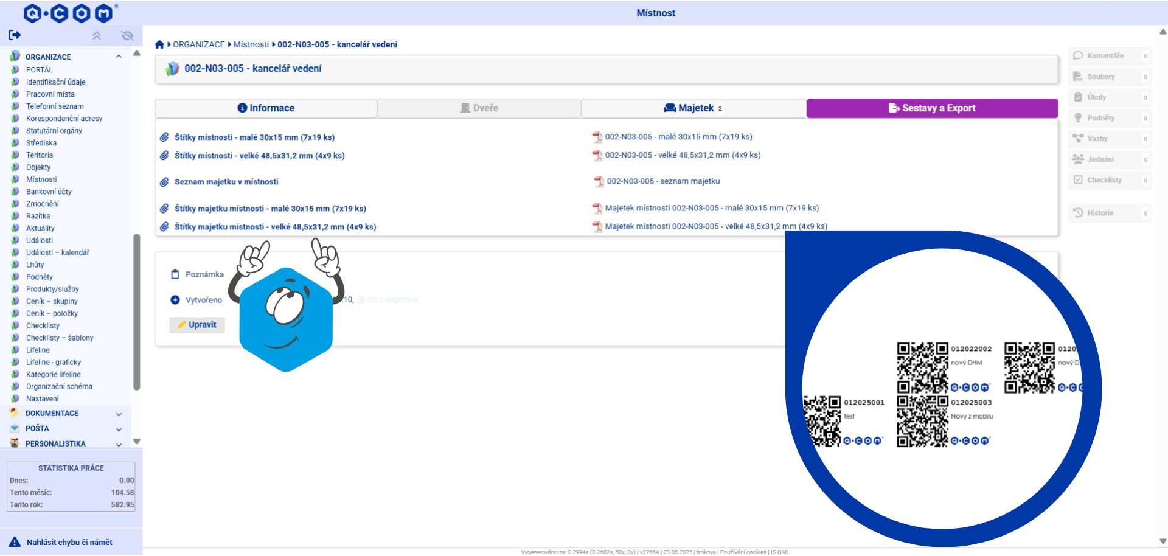This screenshot has height=556, width=1168.
Task: Go to home via breadcrumb house icon
Action: [159, 44]
